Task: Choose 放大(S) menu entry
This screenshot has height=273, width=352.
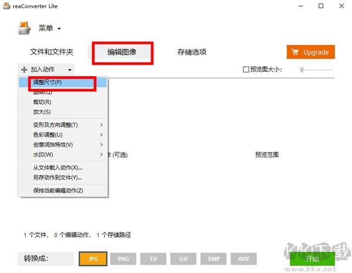Action: click(x=63, y=112)
